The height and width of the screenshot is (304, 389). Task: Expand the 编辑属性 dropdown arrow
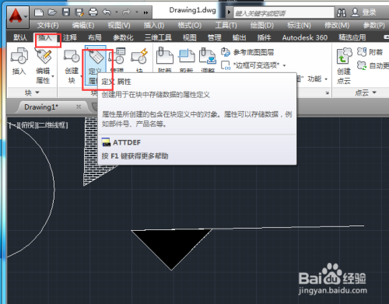point(53,76)
